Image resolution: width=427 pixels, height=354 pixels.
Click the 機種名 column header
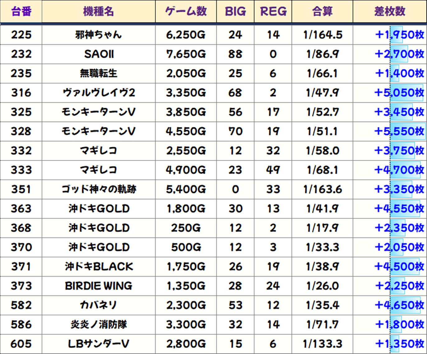[x=99, y=11]
